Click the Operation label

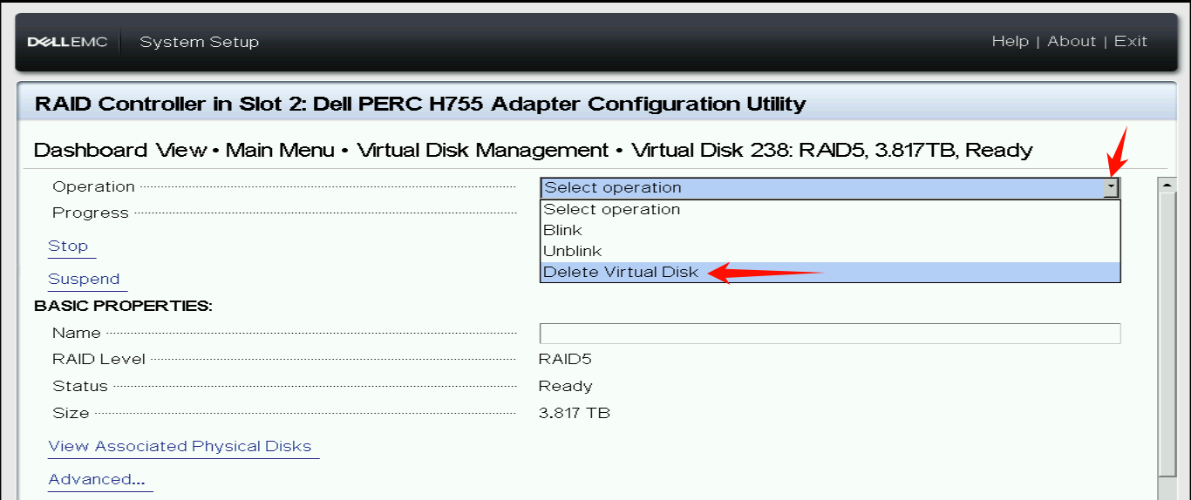click(x=93, y=186)
